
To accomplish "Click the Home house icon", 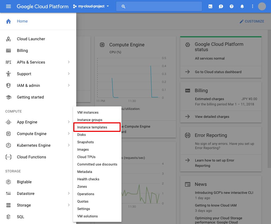I will point(8,21).
